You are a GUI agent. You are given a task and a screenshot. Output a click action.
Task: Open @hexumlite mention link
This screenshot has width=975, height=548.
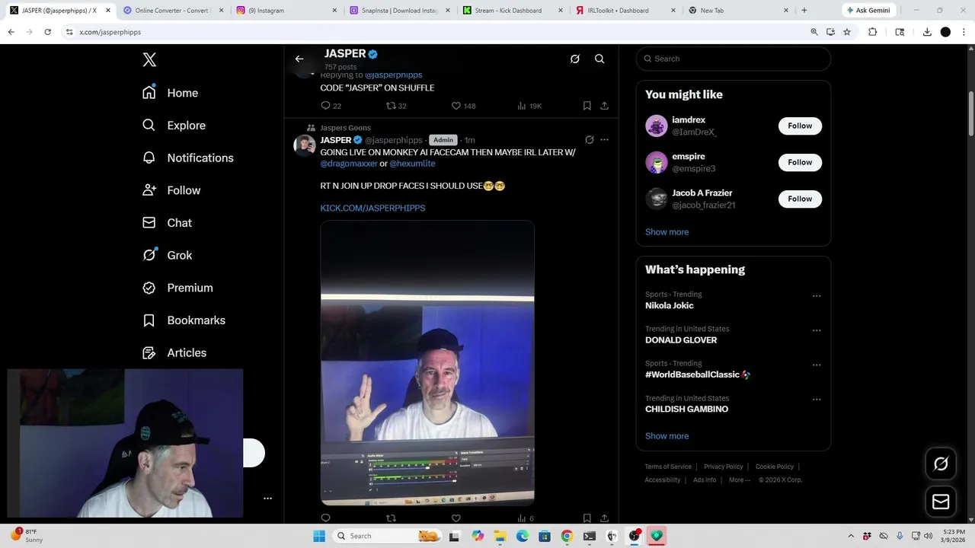point(412,164)
